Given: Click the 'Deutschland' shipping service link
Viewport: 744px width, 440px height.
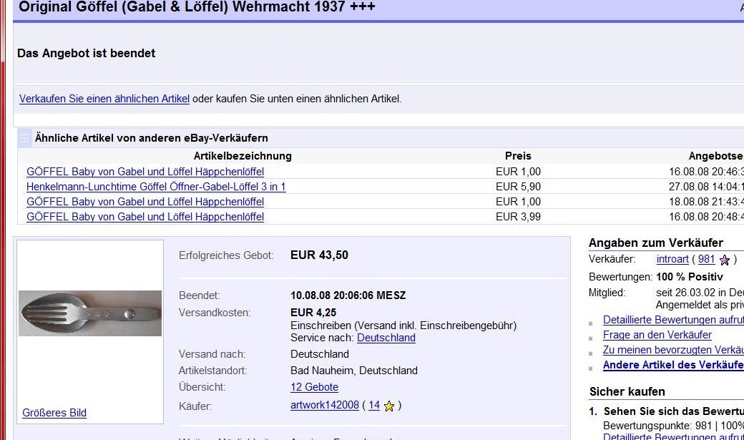Looking at the screenshot, I should [386, 338].
